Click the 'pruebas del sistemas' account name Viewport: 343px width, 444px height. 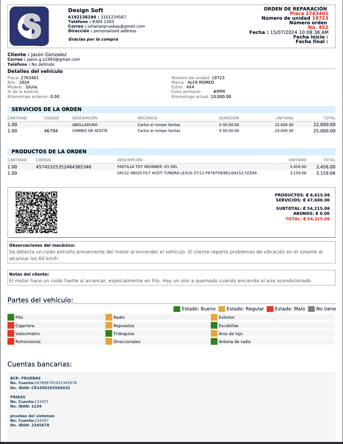[32, 416]
